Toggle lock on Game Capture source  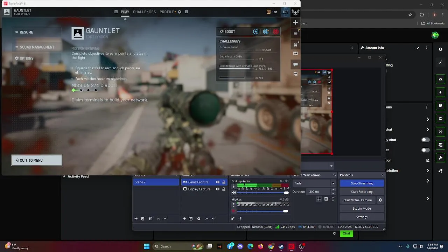(x=224, y=182)
